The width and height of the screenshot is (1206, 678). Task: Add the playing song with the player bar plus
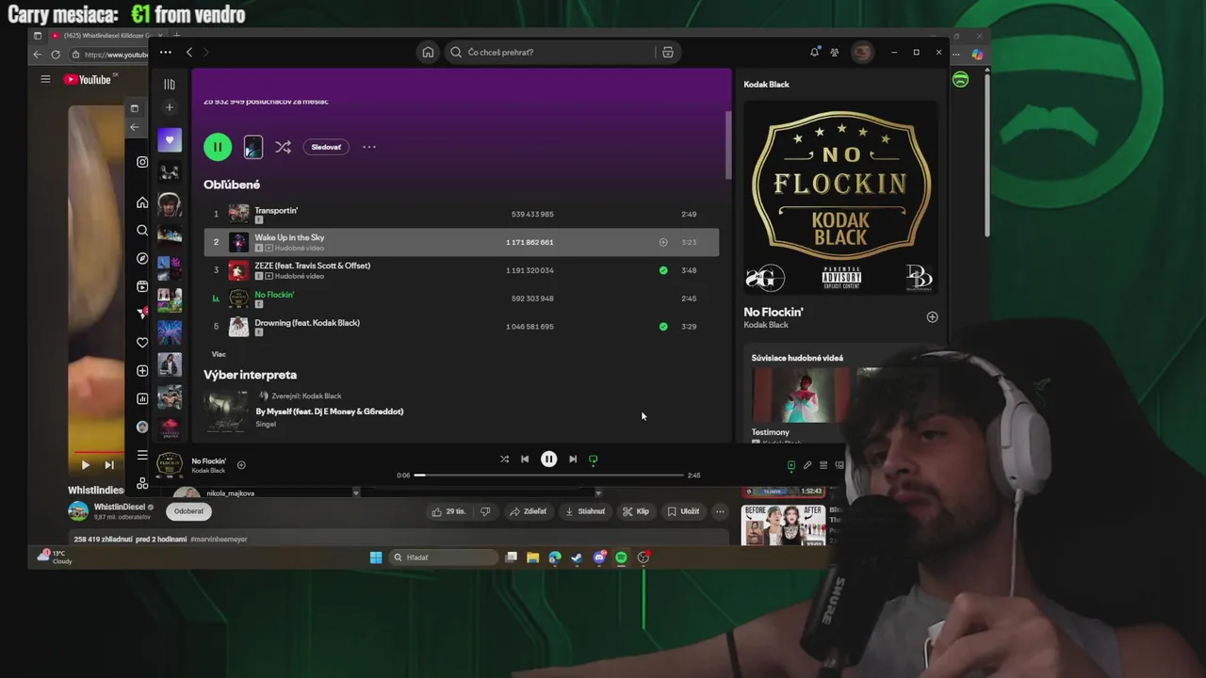241,464
